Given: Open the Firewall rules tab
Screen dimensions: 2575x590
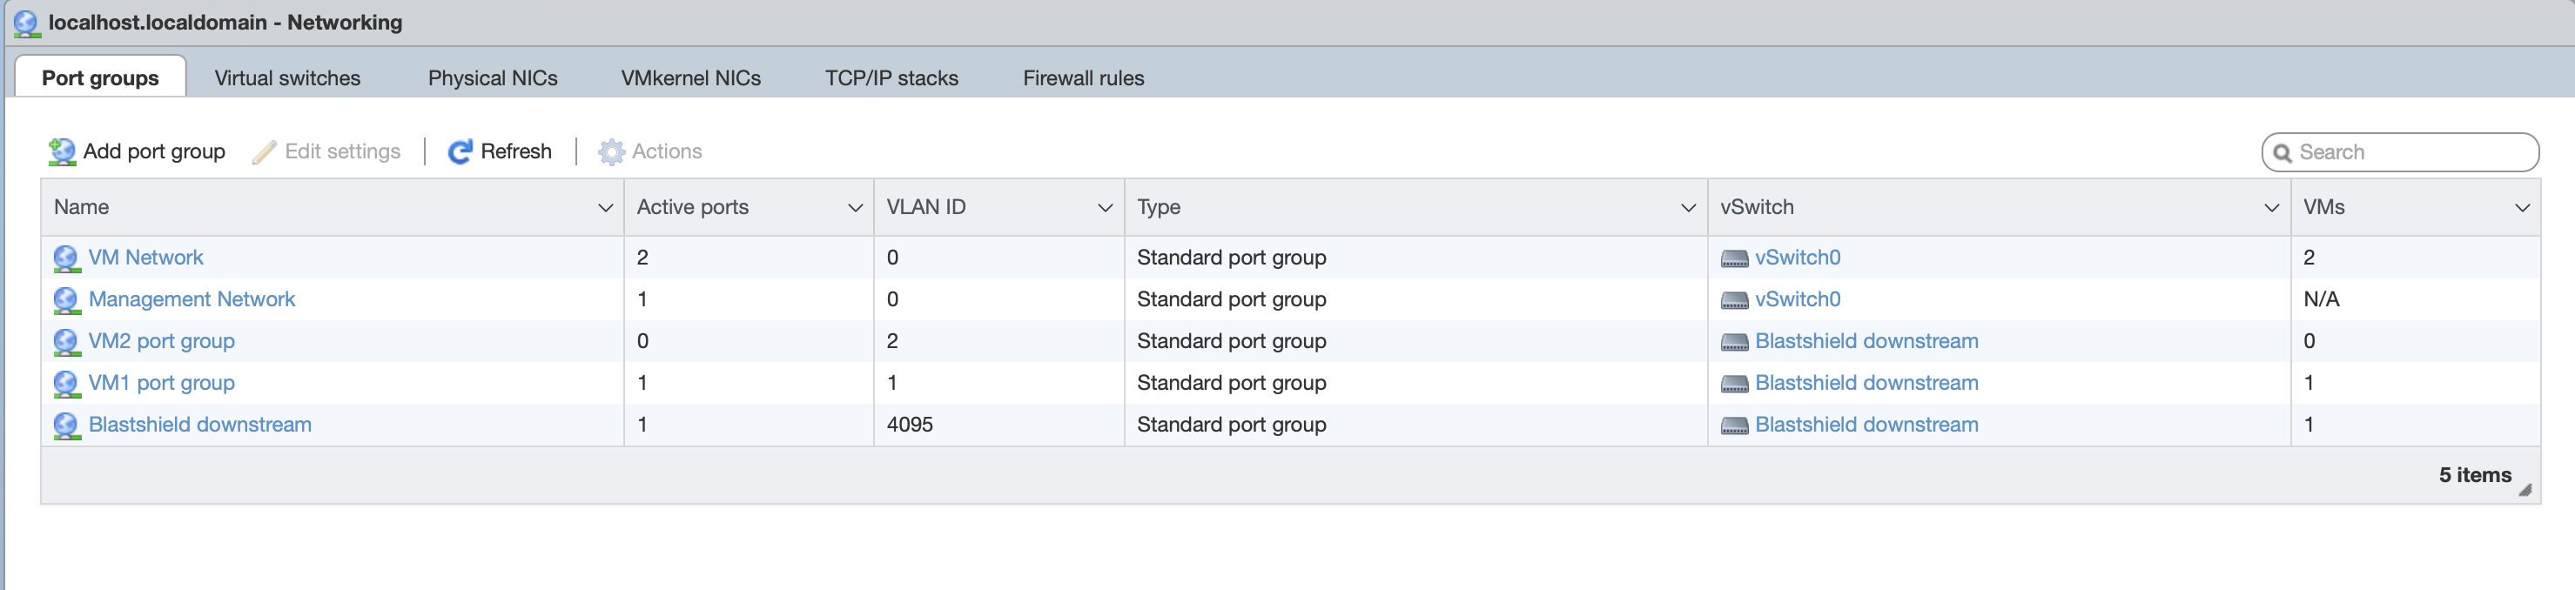Looking at the screenshot, I should [1083, 78].
